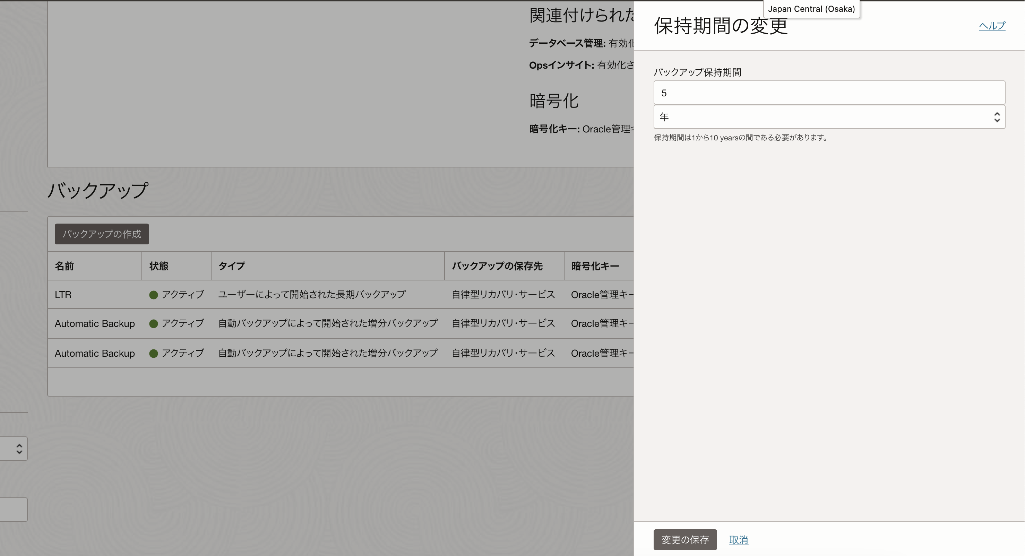Click the 変更の保存 button
1025x556 pixels.
685,540
